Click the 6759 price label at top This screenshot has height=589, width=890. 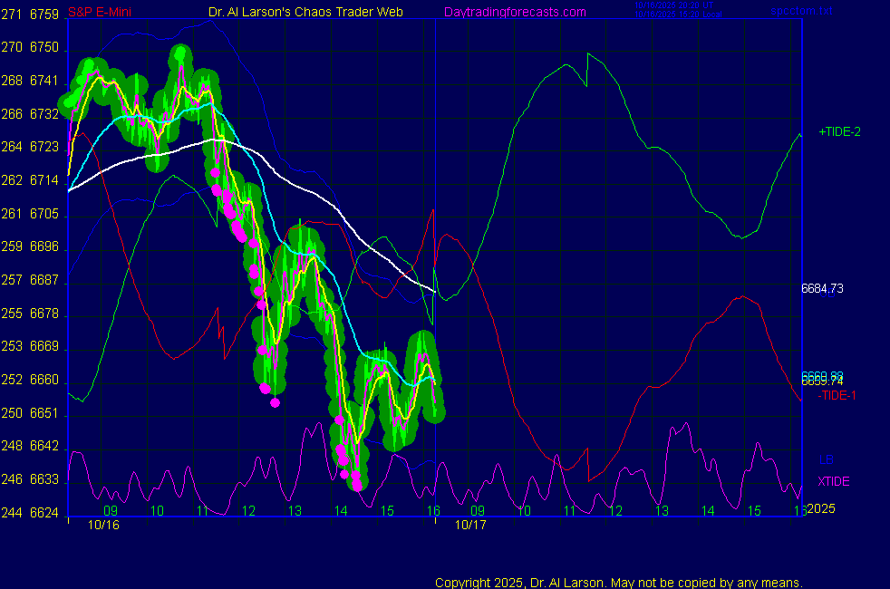[44, 14]
